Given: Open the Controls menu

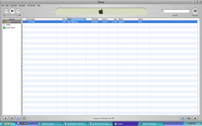Looking at the screenshot, I should pyautogui.click(x=13, y=5).
